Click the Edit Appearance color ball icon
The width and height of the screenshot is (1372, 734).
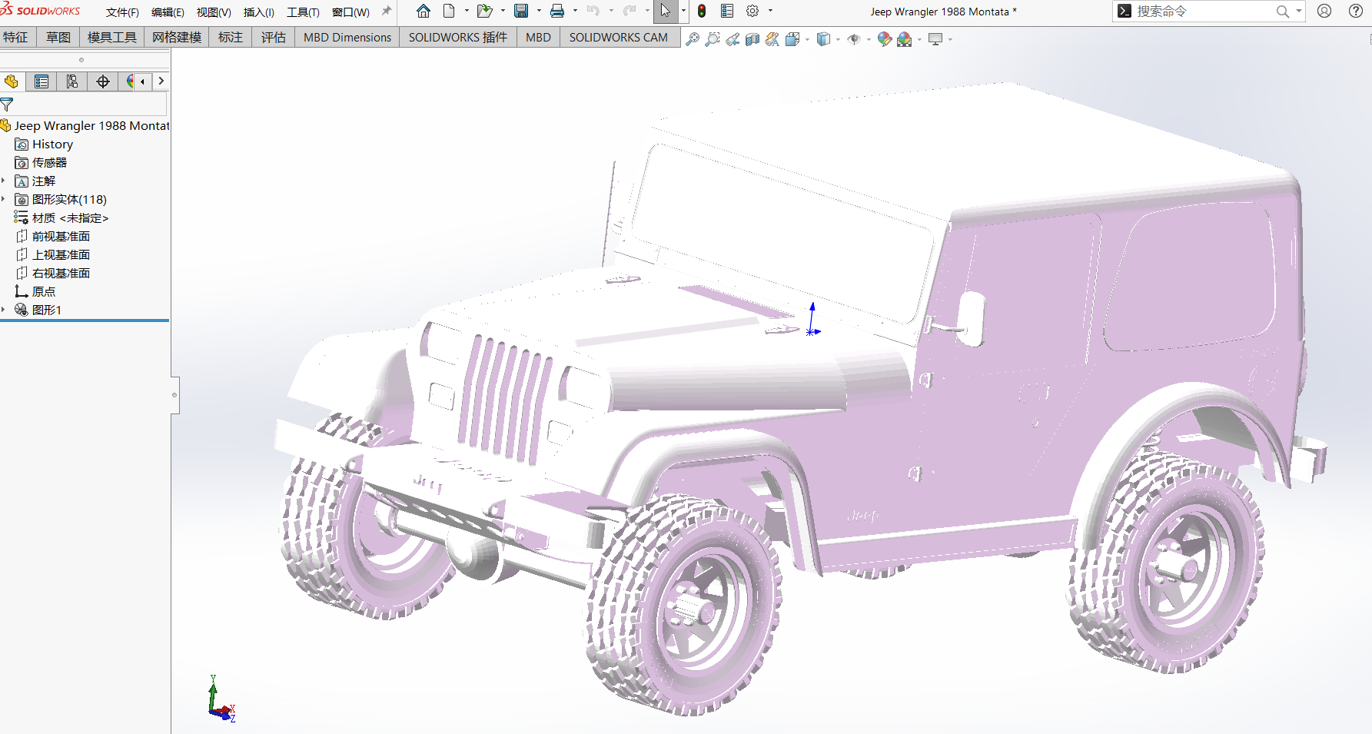point(885,39)
